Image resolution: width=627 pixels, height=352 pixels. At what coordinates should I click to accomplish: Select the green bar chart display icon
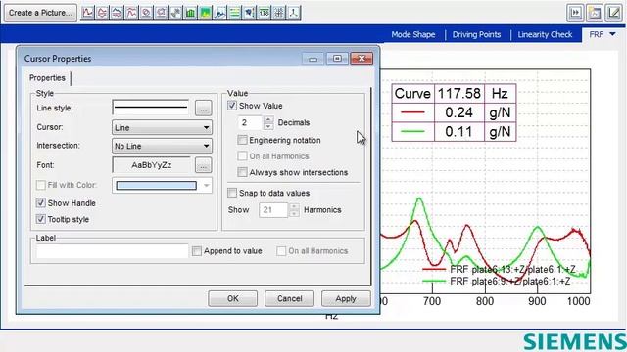click(191, 13)
